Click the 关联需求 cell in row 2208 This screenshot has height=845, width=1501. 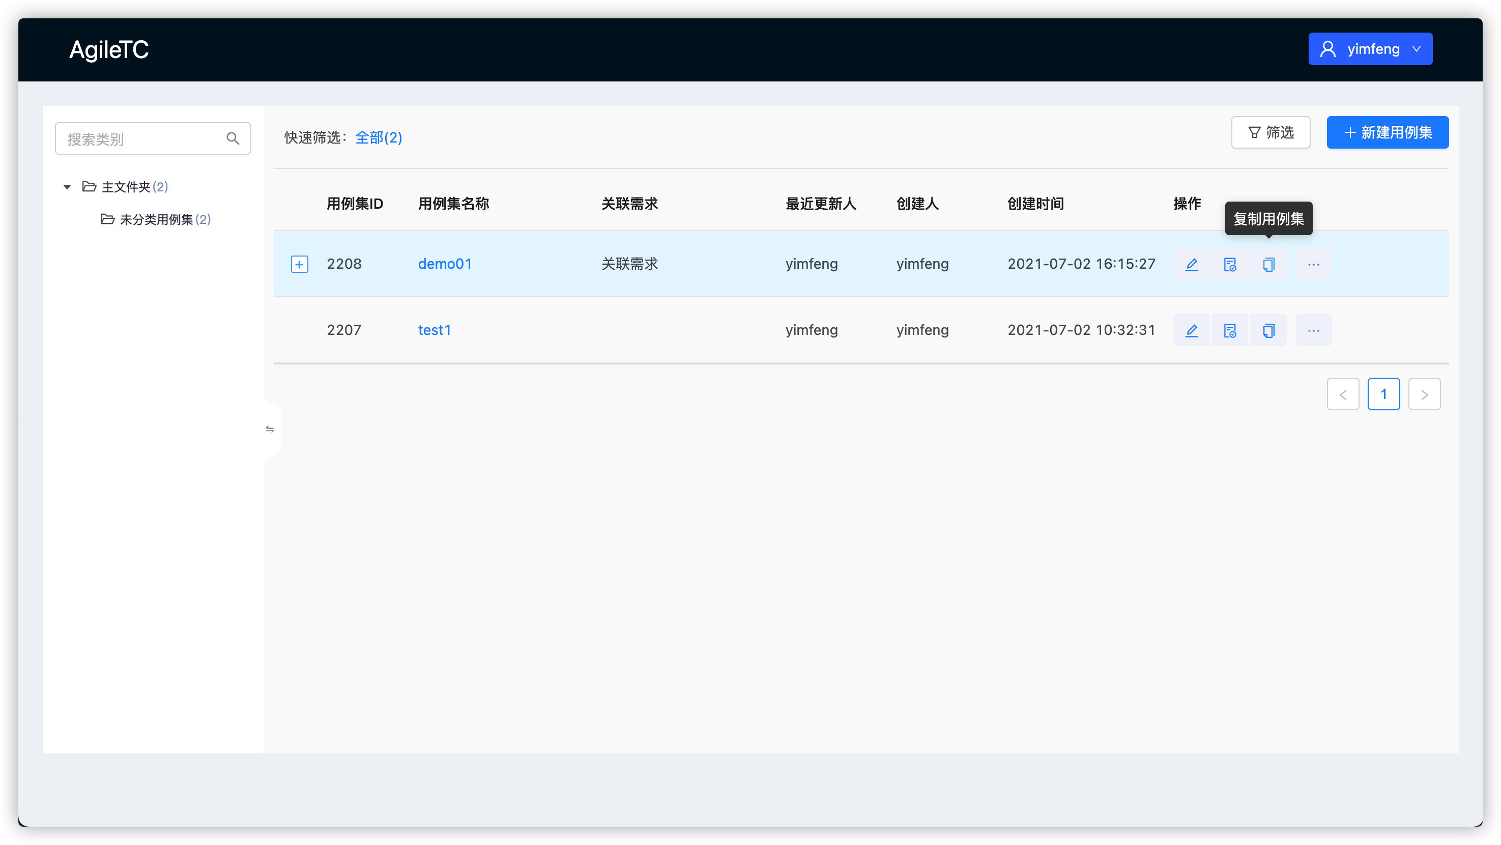(629, 264)
